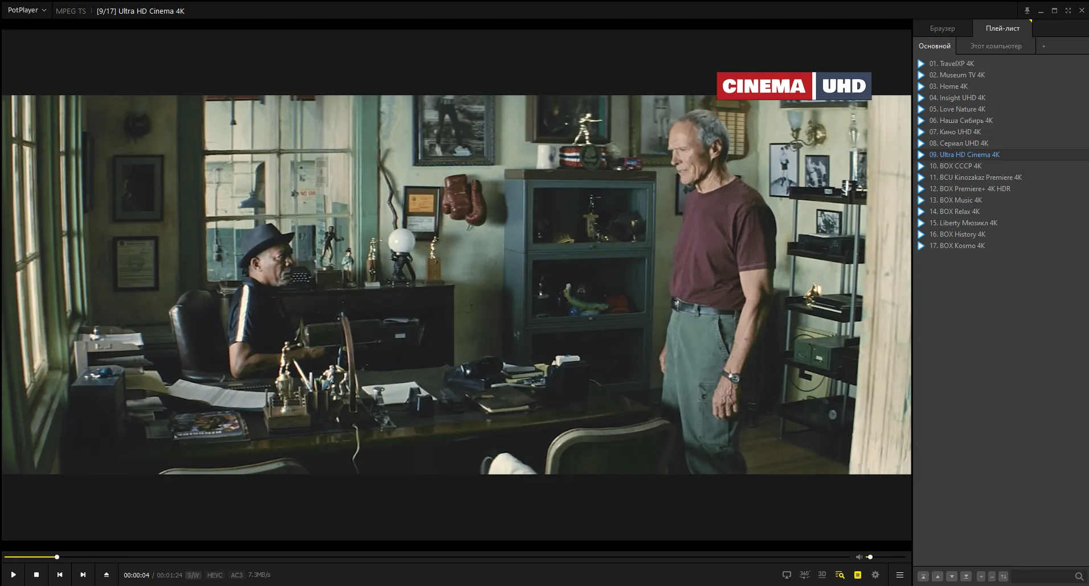Enter fullscreen with title bar icon
The width and height of the screenshot is (1089, 586).
pyautogui.click(x=1068, y=10)
